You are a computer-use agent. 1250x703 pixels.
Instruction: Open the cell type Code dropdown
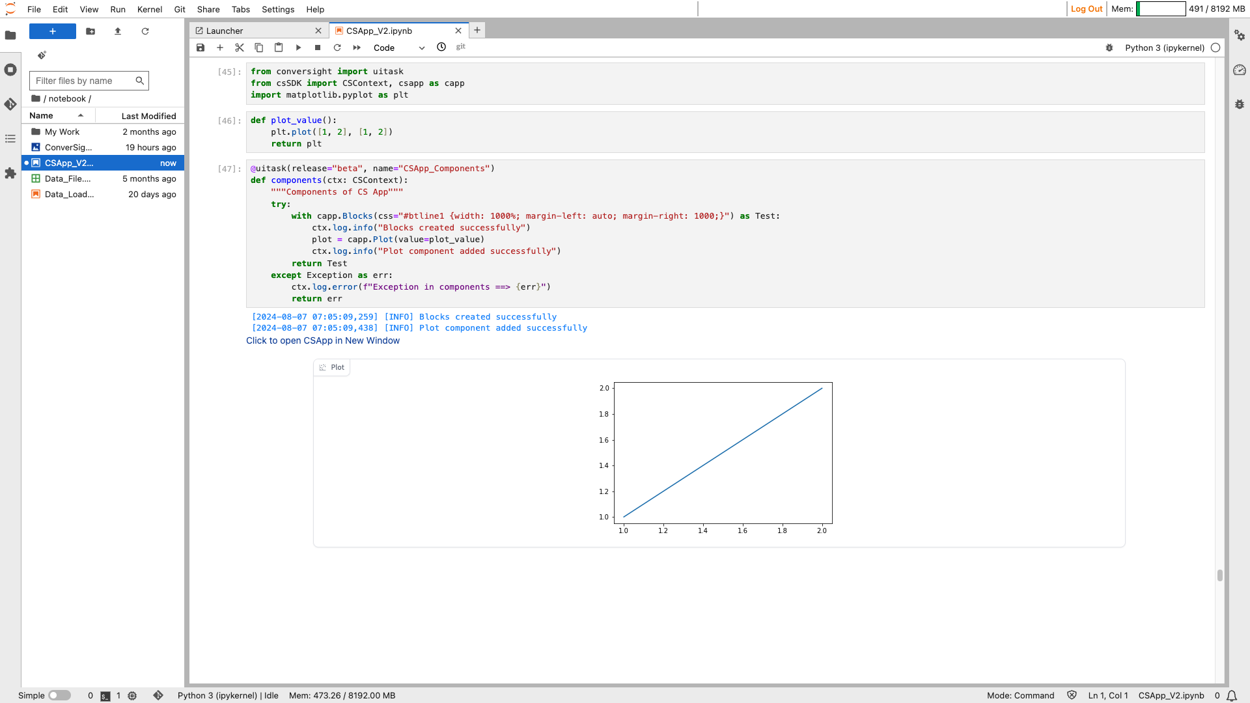tap(398, 48)
